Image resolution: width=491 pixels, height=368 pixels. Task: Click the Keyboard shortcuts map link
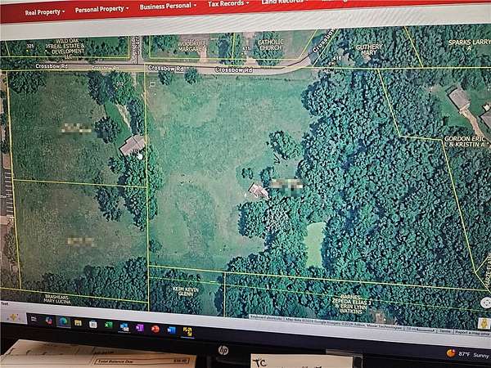266,318
